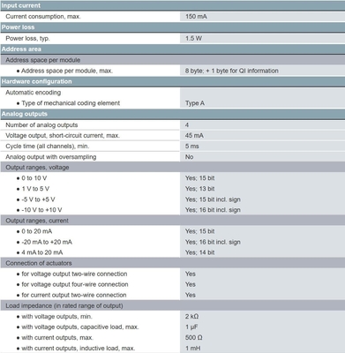Click the 'Number of analog outputs' label
Viewport: 345px width, 353px height.
coord(41,125)
